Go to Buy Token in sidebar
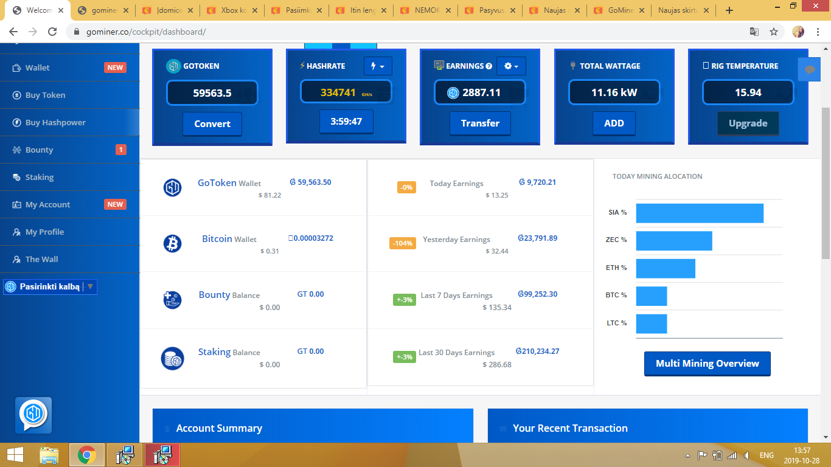 [x=69, y=95]
